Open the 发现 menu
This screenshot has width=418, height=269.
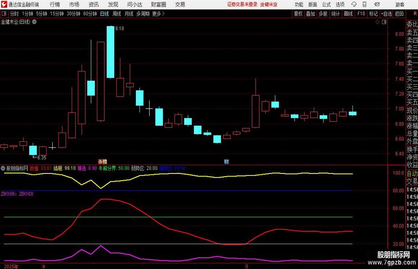tap(113, 4)
